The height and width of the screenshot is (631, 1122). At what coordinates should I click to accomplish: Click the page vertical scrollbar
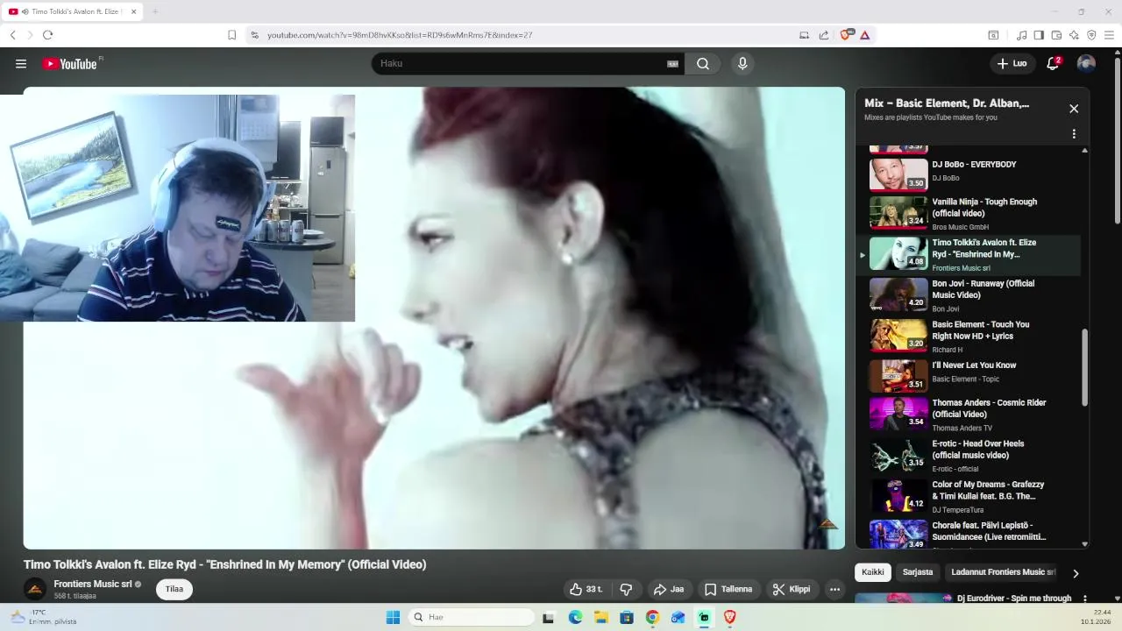[x=1117, y=140]
